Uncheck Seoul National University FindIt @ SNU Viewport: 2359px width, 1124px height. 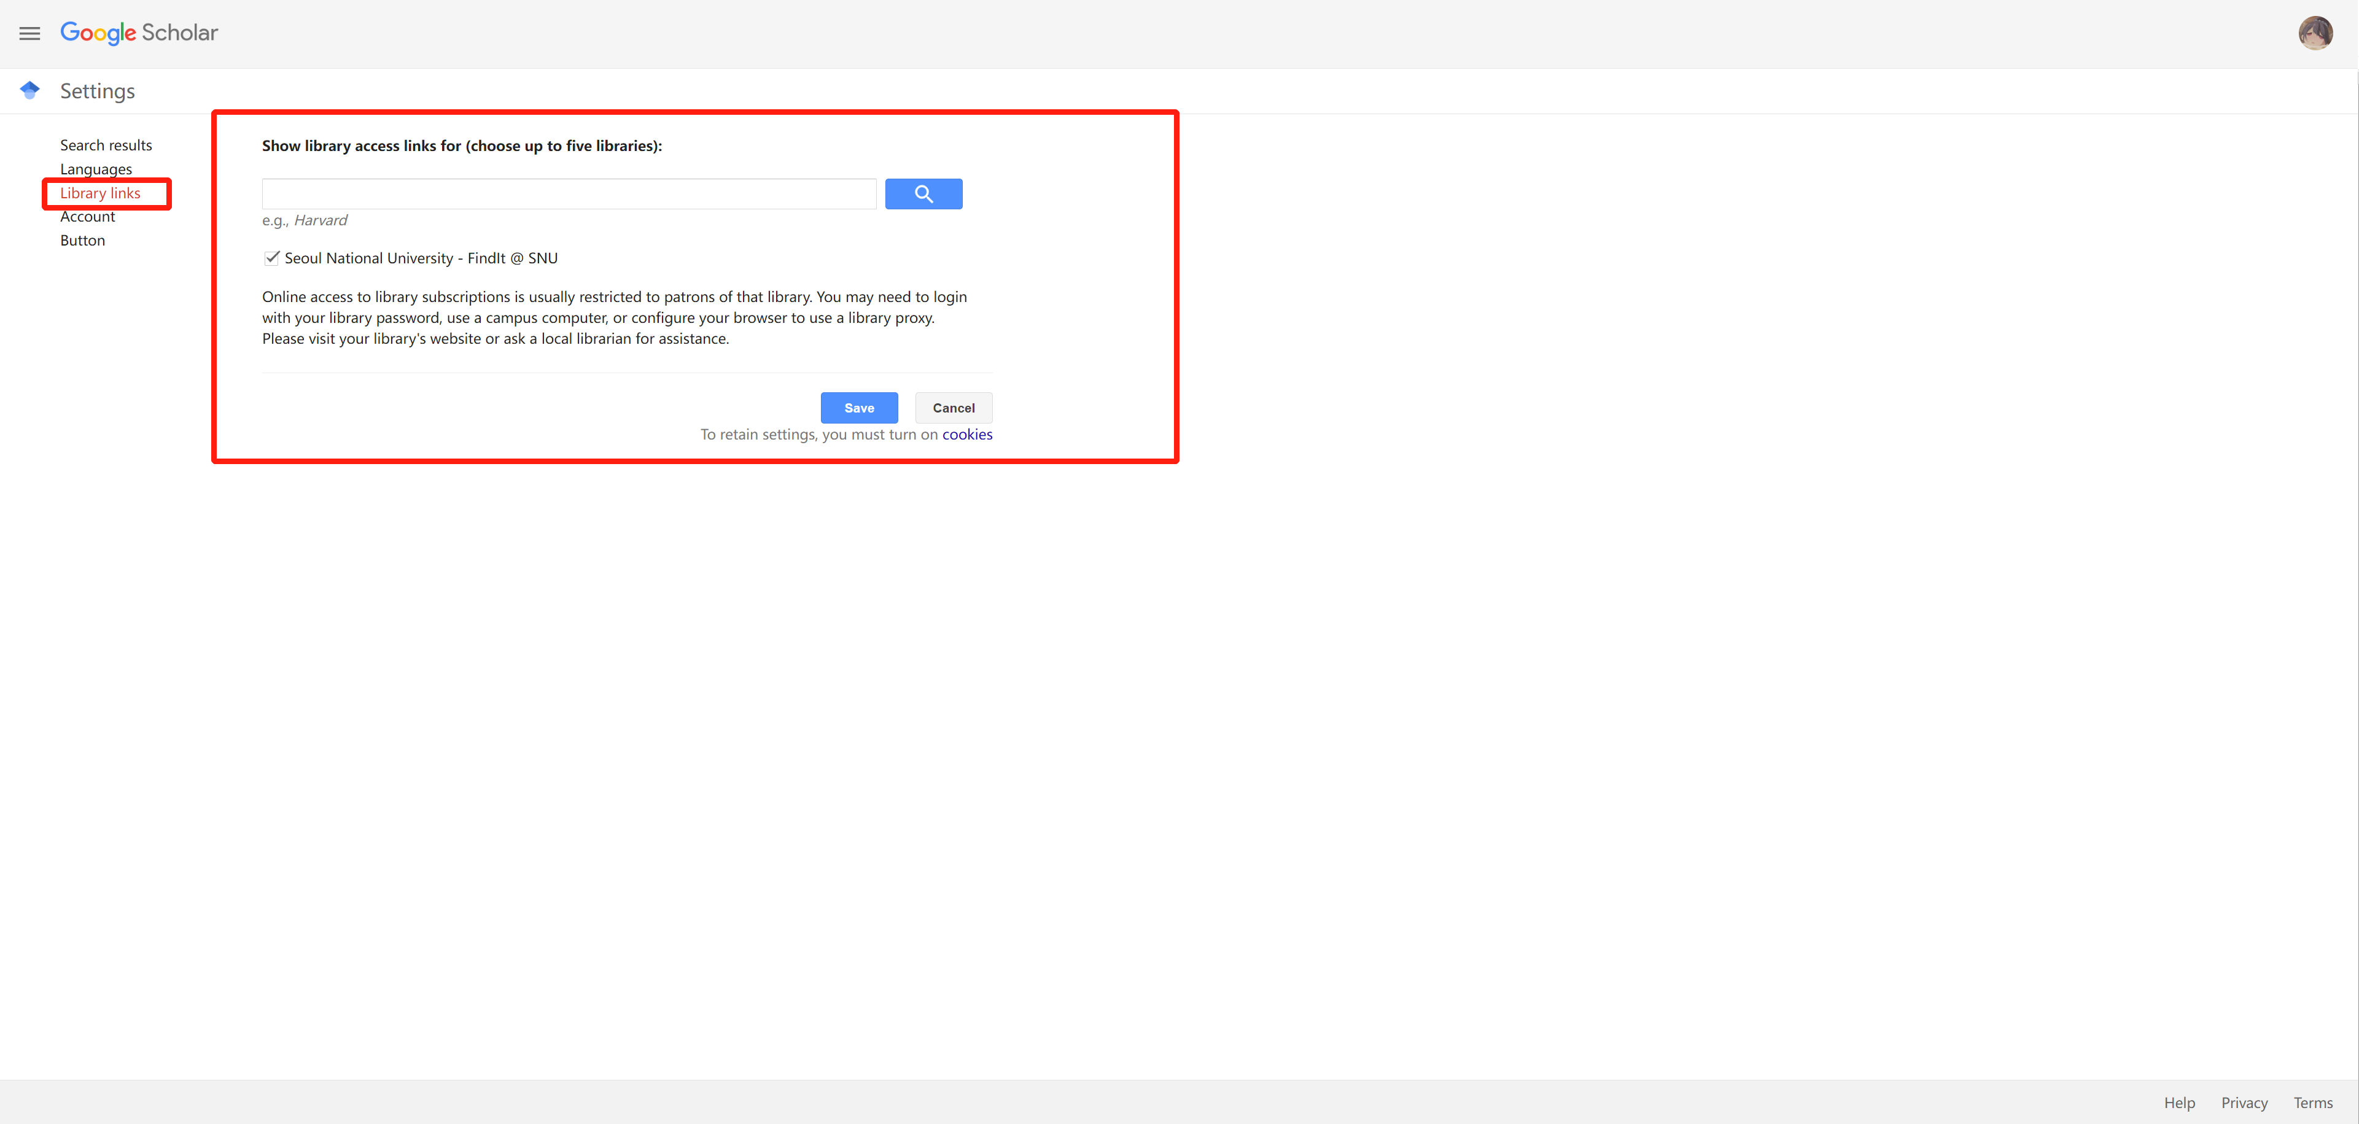pos(271,258)
